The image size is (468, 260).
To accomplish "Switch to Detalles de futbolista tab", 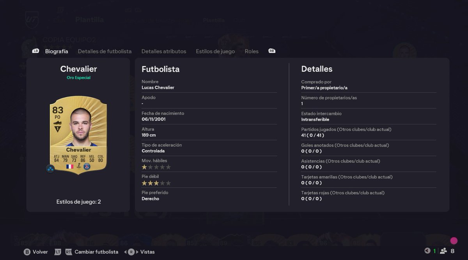I will pos(105,51).
